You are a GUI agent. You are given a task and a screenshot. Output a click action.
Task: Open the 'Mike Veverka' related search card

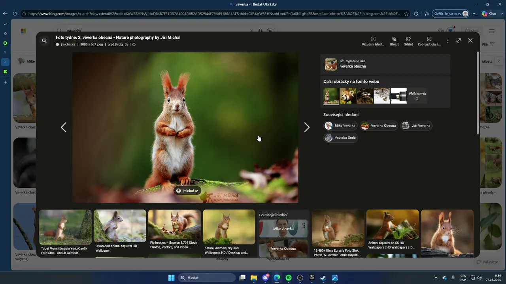(283, 229)
